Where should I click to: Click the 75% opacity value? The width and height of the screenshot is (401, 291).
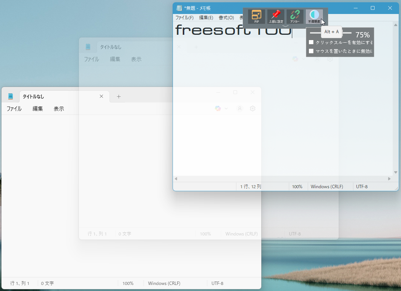362,34
